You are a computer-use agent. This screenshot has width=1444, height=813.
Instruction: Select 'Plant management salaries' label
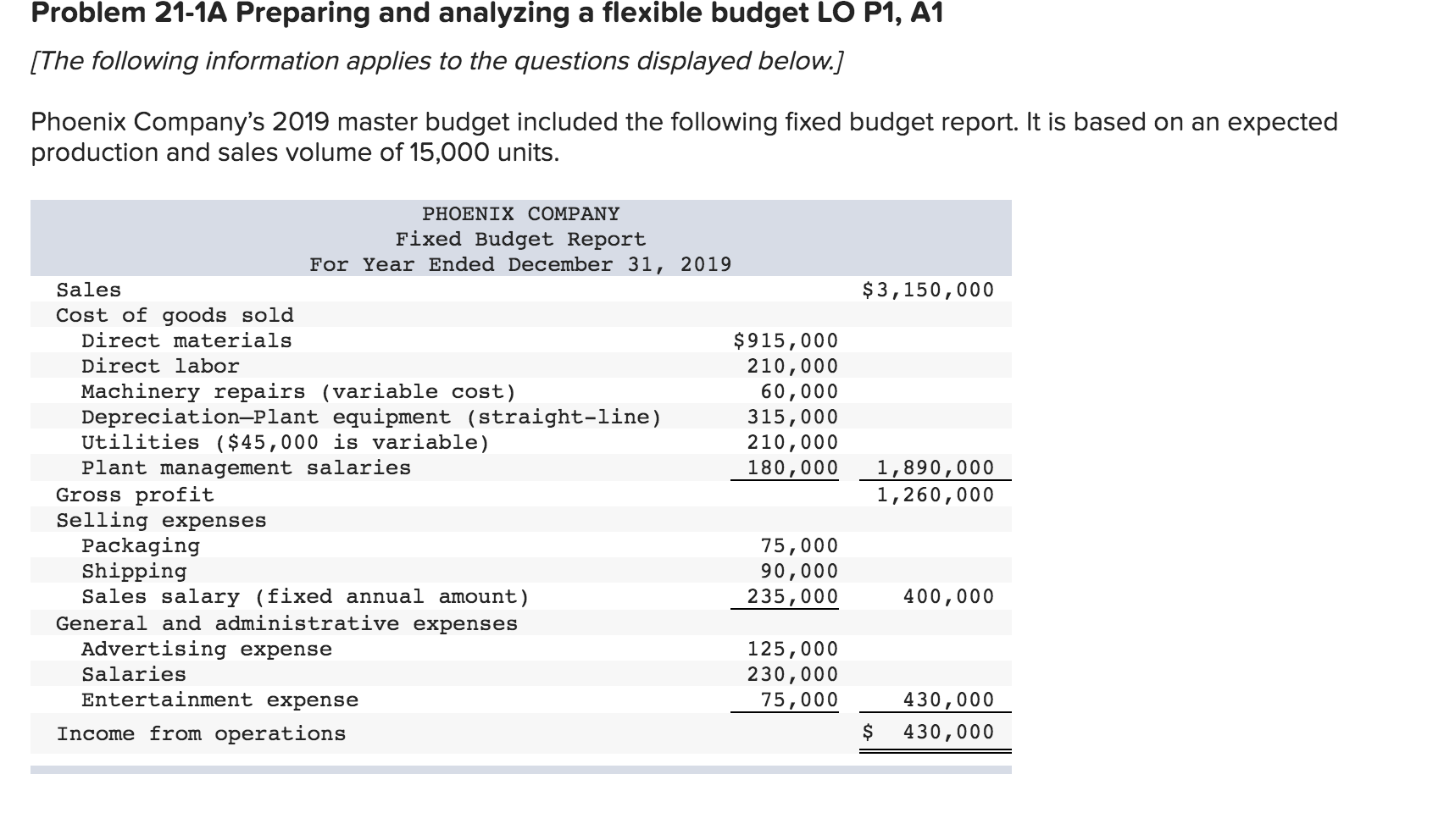[246, 468]
